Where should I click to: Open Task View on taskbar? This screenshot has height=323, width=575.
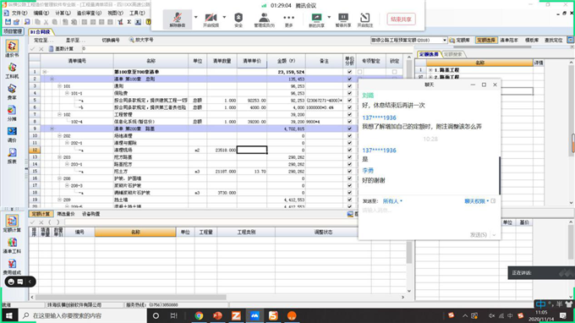(174, 315)
